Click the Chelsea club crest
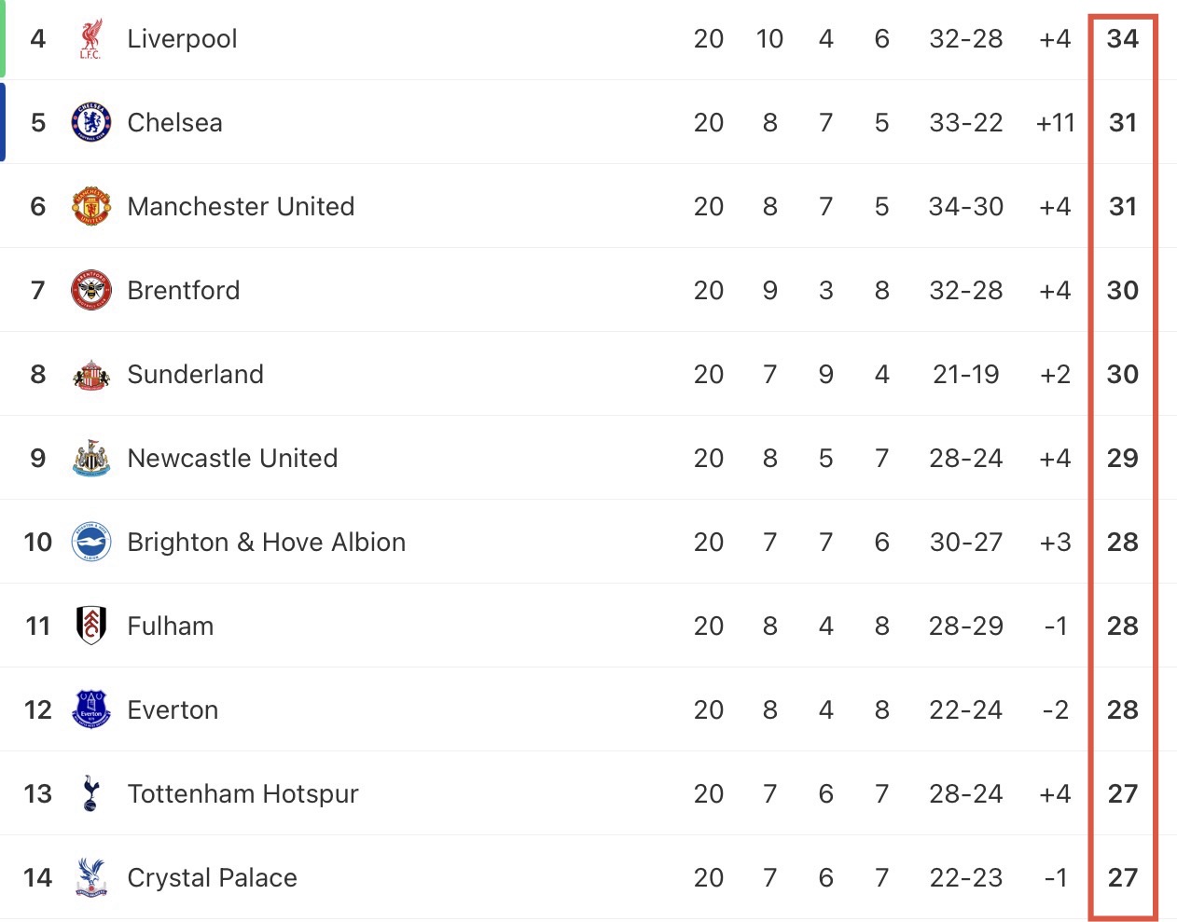The image size is (1177, 922). (91, 122)
